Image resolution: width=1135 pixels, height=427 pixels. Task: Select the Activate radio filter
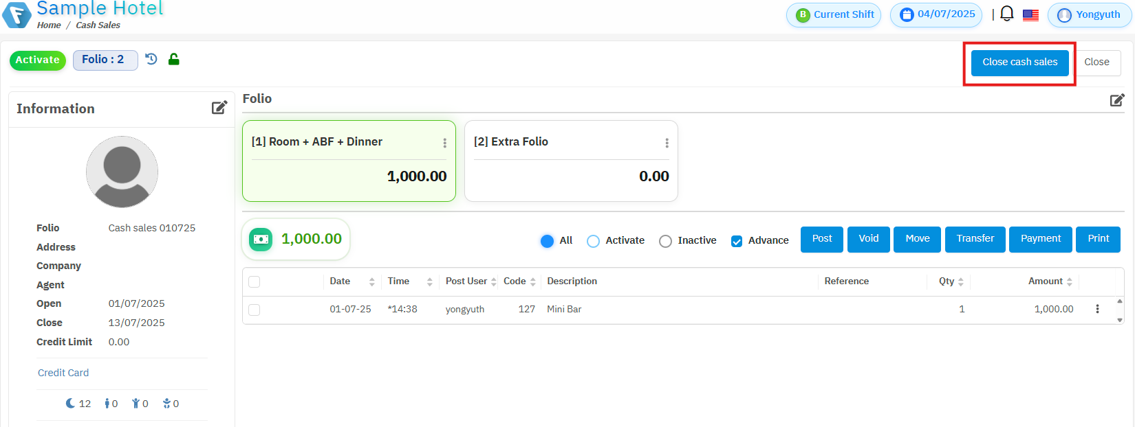tap(593, 241)
